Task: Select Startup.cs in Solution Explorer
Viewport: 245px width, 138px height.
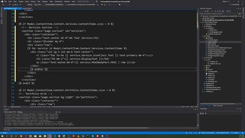Action: click(209, 91)
